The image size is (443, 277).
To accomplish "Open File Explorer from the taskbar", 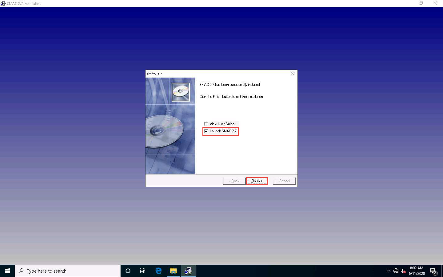I will pos(174,271).
